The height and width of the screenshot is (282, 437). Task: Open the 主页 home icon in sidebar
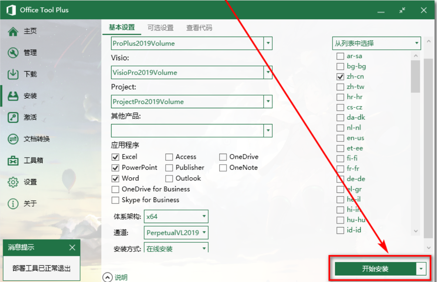(x=13, y=31)
